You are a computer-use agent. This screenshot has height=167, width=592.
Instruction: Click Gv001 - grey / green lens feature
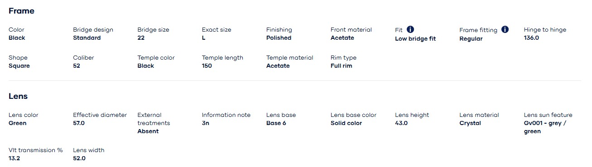pos(545,127)
